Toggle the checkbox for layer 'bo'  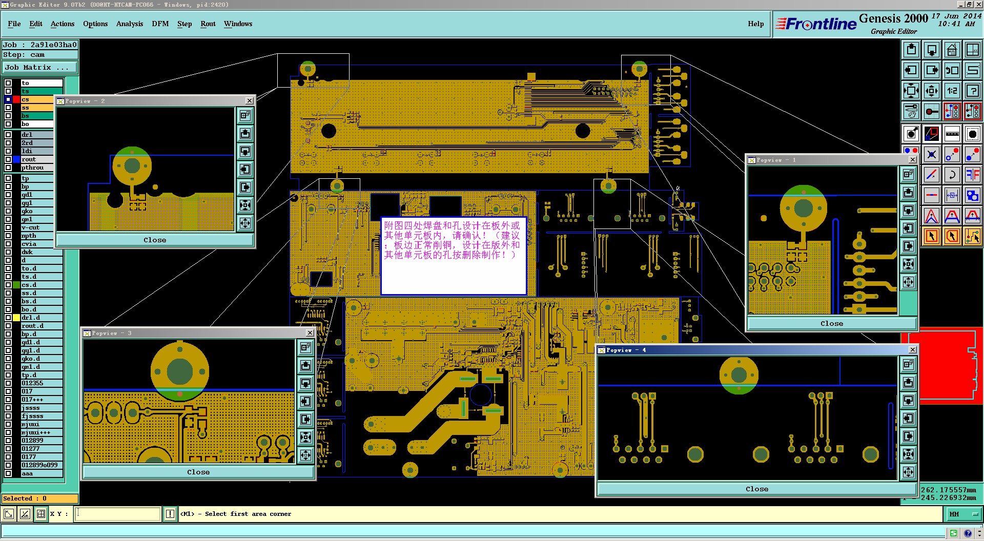[8, 124]
